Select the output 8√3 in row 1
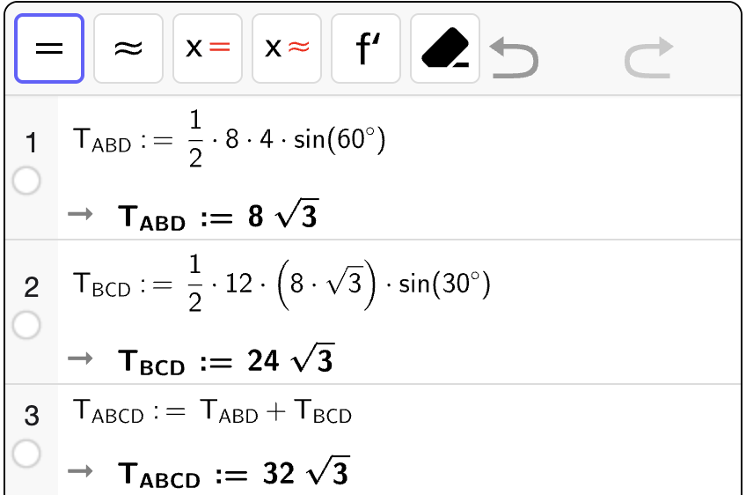The image size is (746, 495). [217, 216]
